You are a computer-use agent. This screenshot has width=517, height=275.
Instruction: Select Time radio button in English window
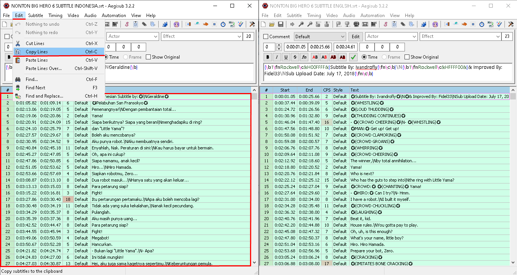[x=364, y=57]
